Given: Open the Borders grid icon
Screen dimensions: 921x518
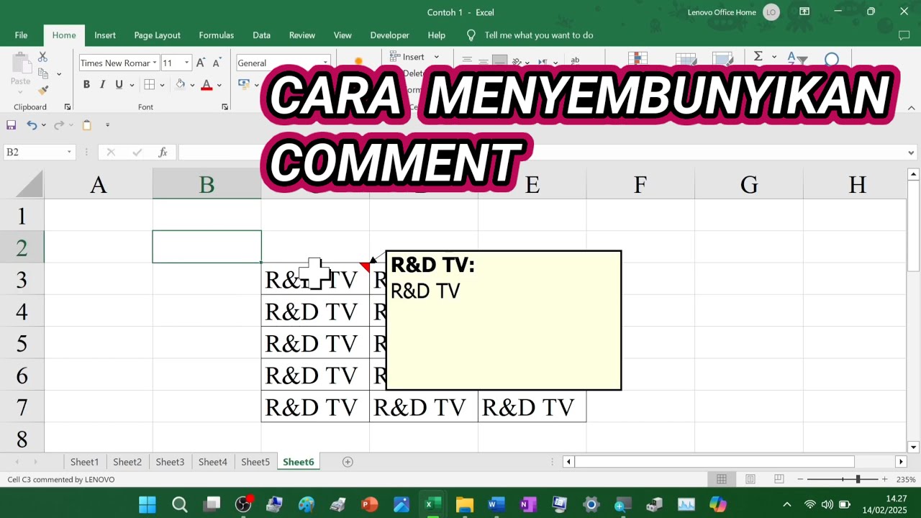Looking at the screenshot, I should pos(150,84).
